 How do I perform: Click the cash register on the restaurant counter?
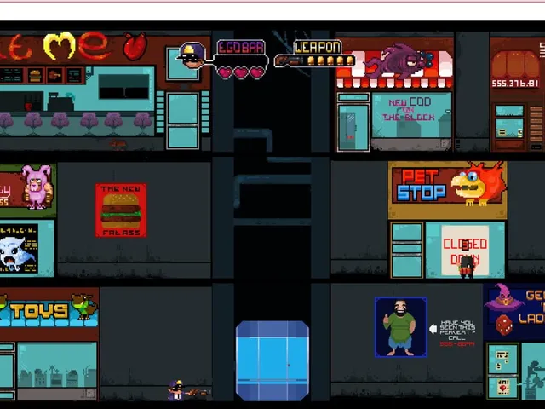[60, 102]
